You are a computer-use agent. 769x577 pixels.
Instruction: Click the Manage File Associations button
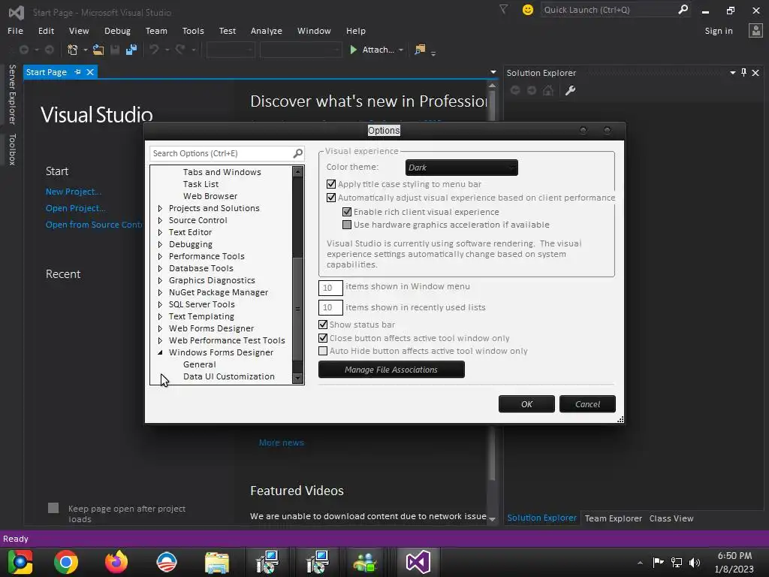(x=391, y=370)
